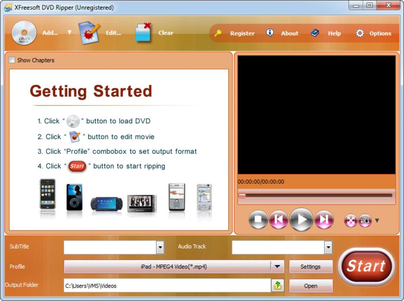Open the Help menu item
Screen dimensions: 404x301
[x=334, y=33]
